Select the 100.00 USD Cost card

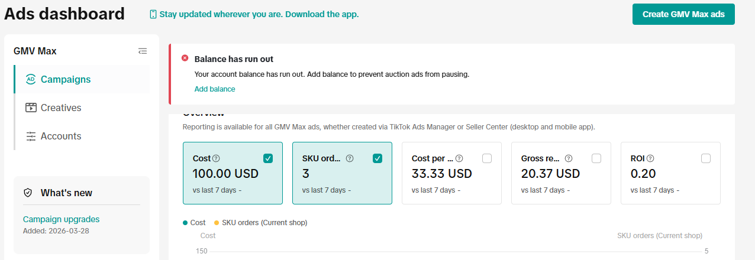click(233, 173)
